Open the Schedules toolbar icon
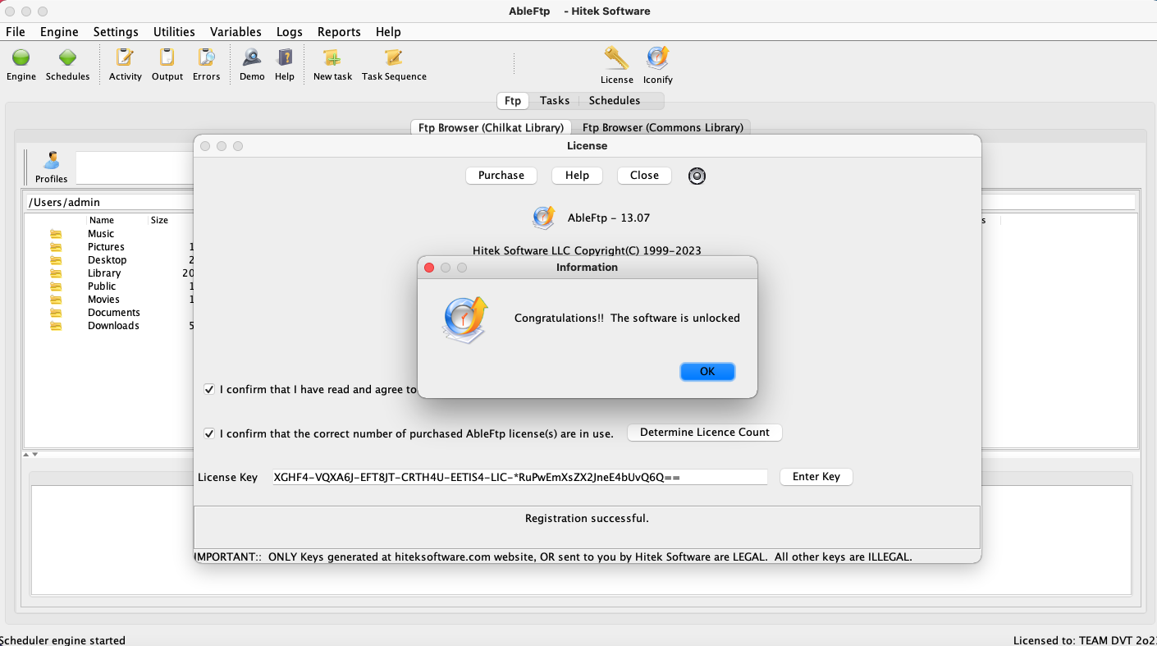 click(67, 58)
